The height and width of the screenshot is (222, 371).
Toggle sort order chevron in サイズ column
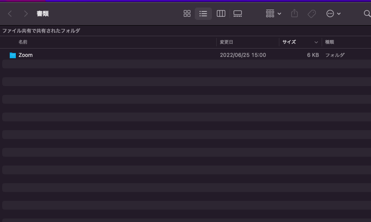[x=316, y=42]
